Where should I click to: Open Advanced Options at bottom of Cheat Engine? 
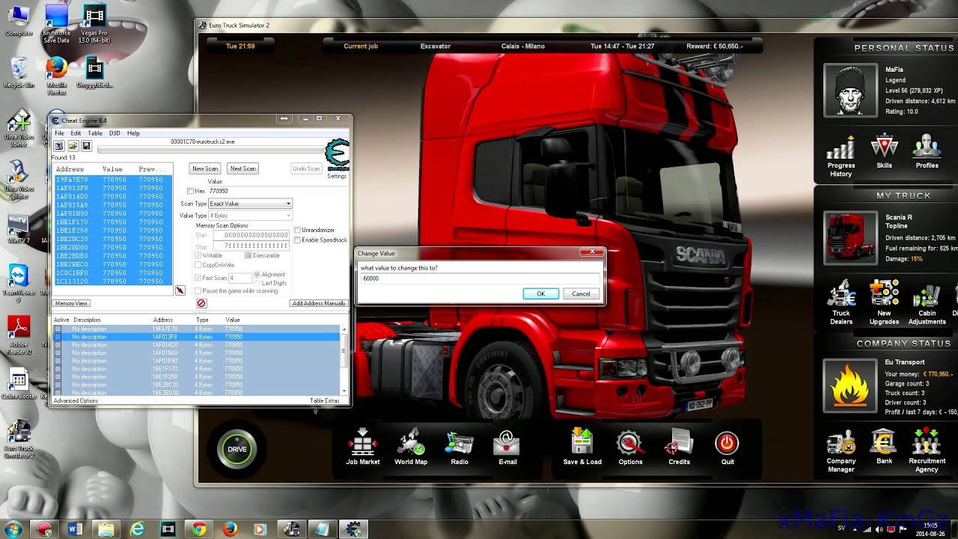point(76,401)
